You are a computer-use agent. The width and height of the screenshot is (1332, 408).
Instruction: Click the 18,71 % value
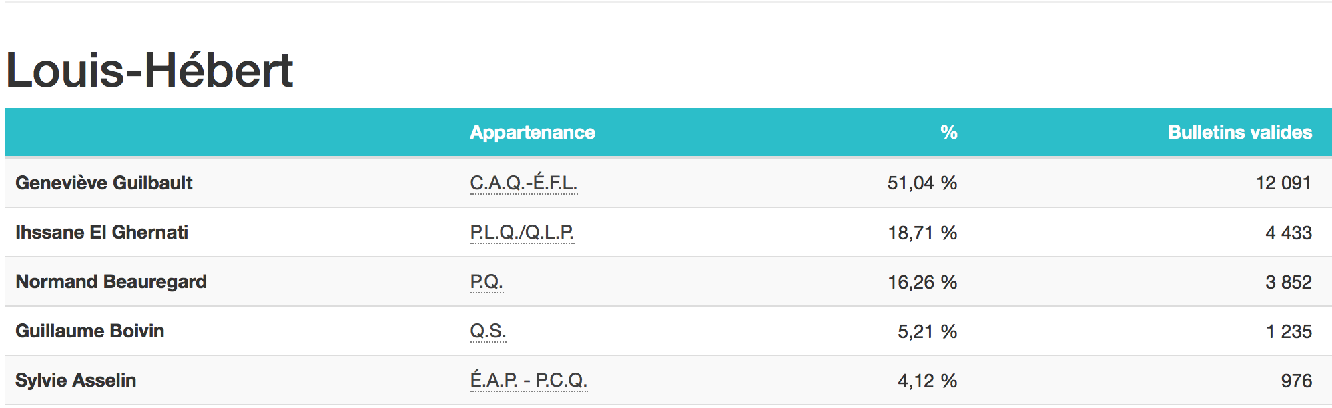tap(922, 233)
